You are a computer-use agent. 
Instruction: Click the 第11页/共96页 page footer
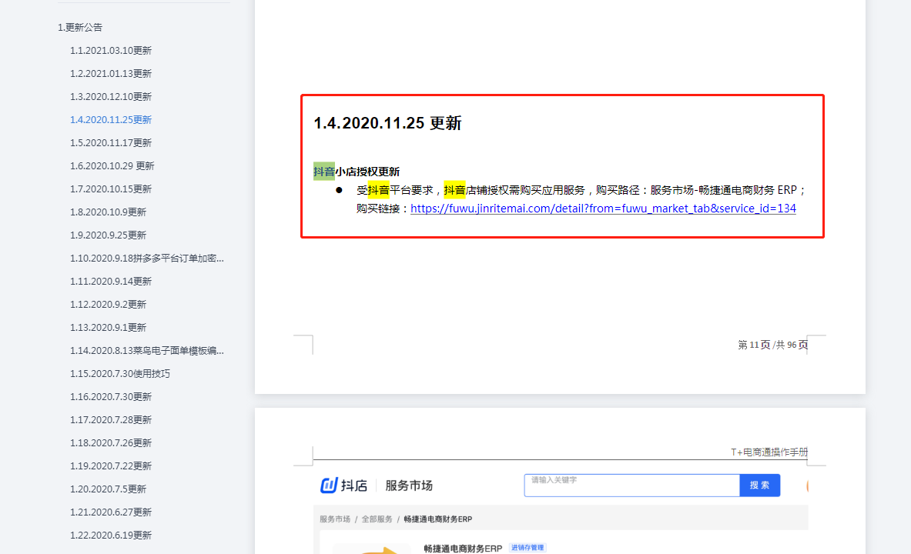[x=772, y=345]
